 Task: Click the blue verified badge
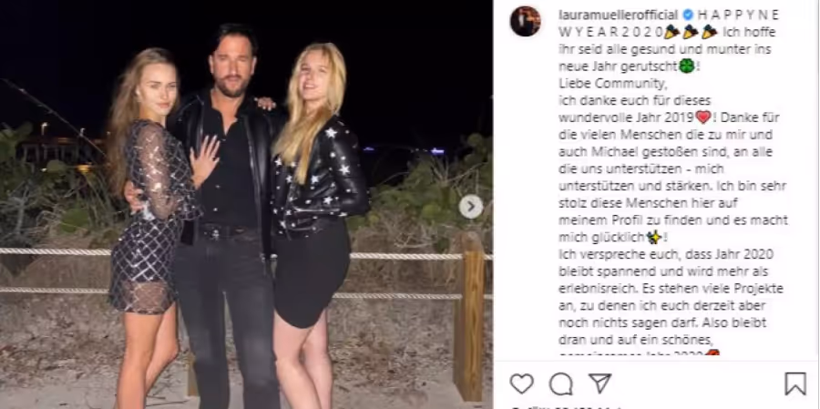click(688, 15)
